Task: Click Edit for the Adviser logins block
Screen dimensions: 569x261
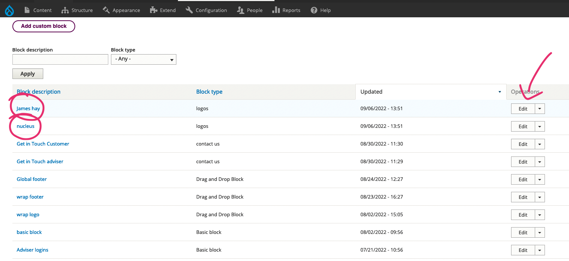Action: click(523, 250)
